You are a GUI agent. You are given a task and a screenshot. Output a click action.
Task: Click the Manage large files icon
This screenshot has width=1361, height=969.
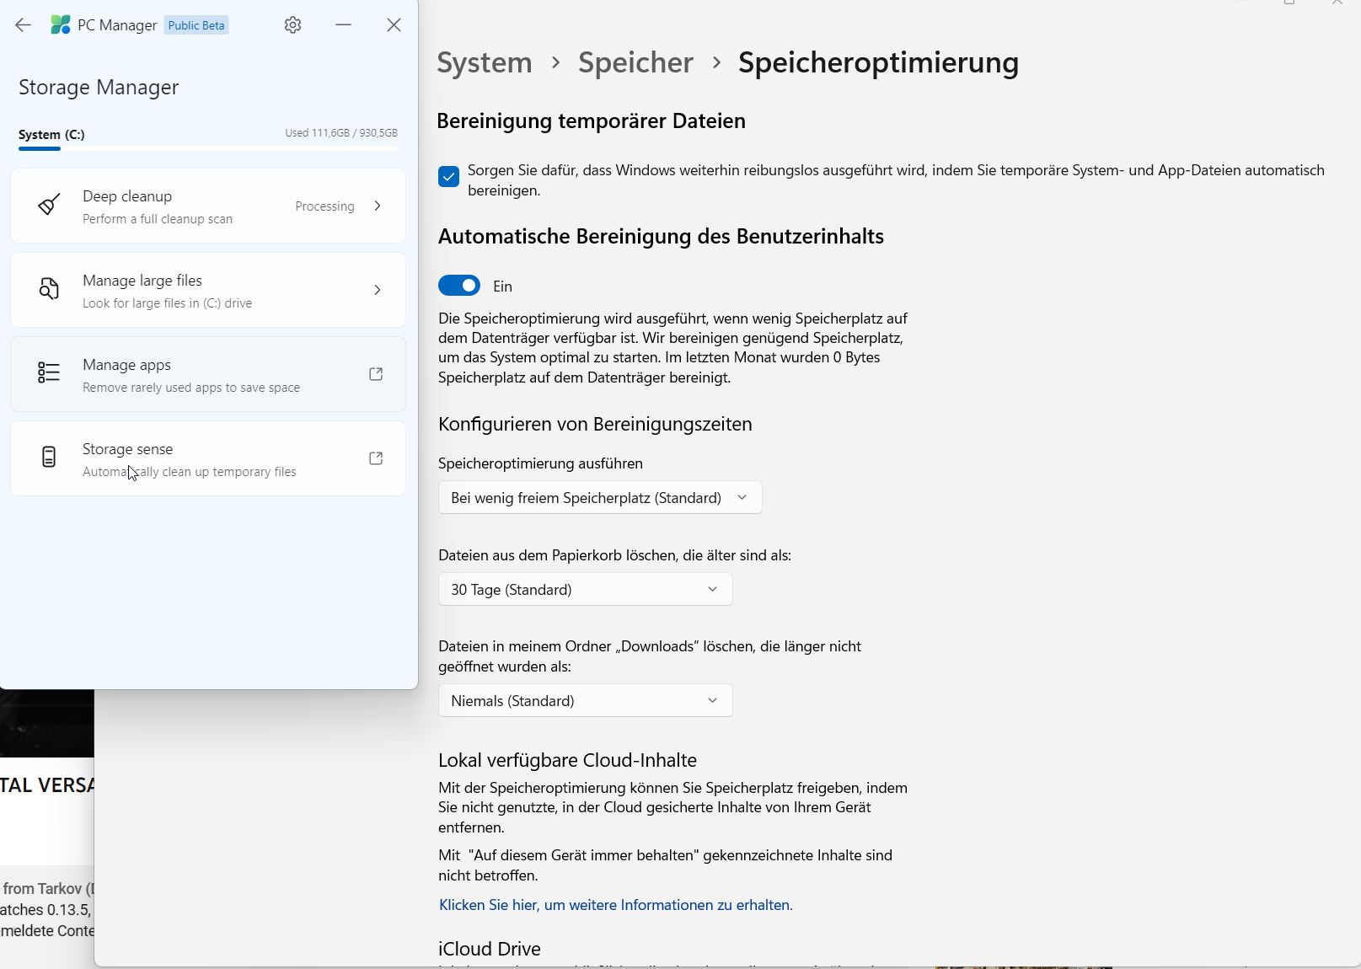pyautogui.click(x=49, y=290)
